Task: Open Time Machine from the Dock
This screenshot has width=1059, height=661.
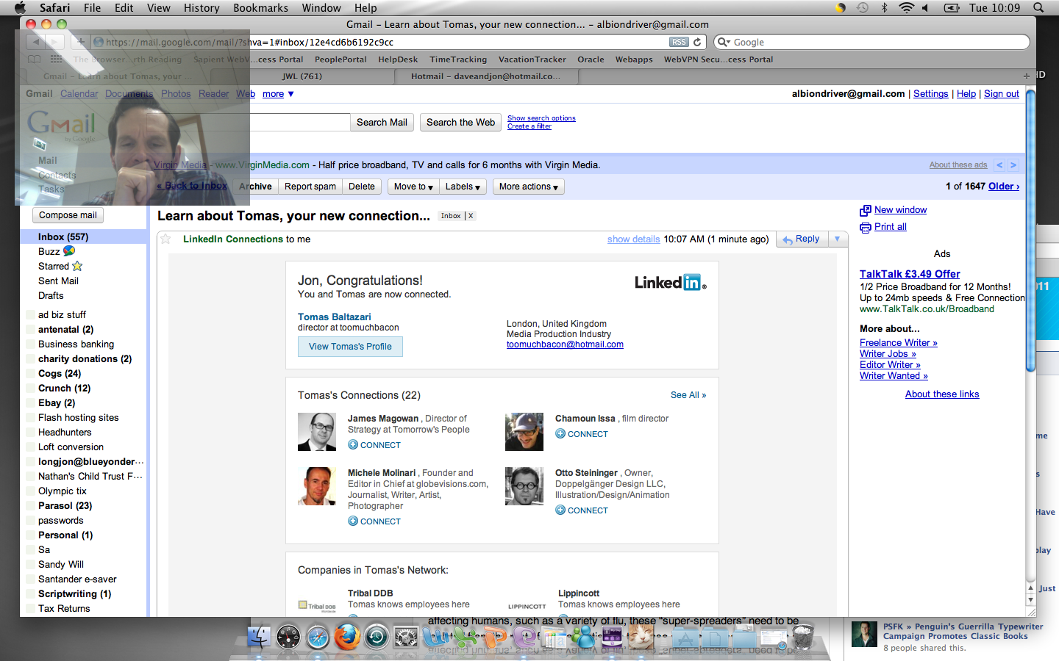Action: (x=377, y=637)
